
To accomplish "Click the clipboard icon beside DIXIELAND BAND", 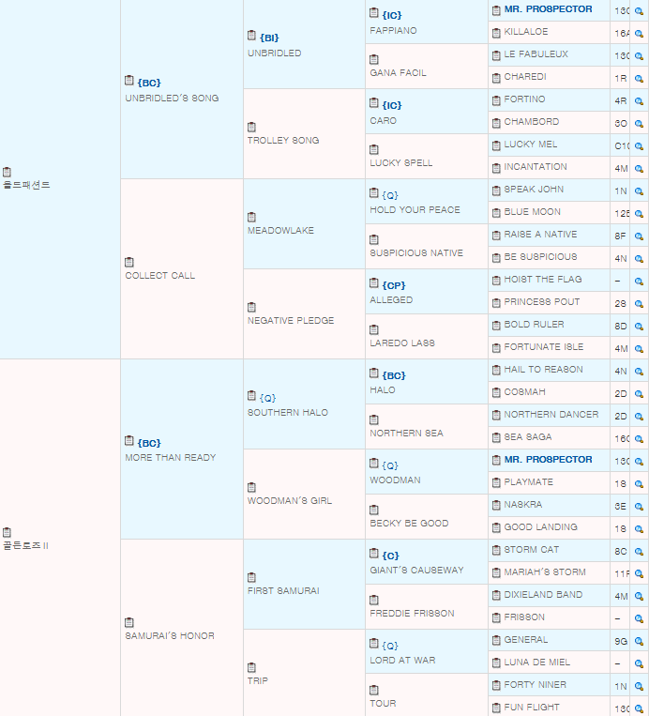I will 496,596.
